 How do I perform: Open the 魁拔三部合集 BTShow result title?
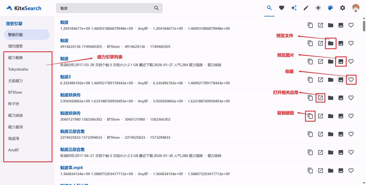pyautogui.click(x=72, y=131)
